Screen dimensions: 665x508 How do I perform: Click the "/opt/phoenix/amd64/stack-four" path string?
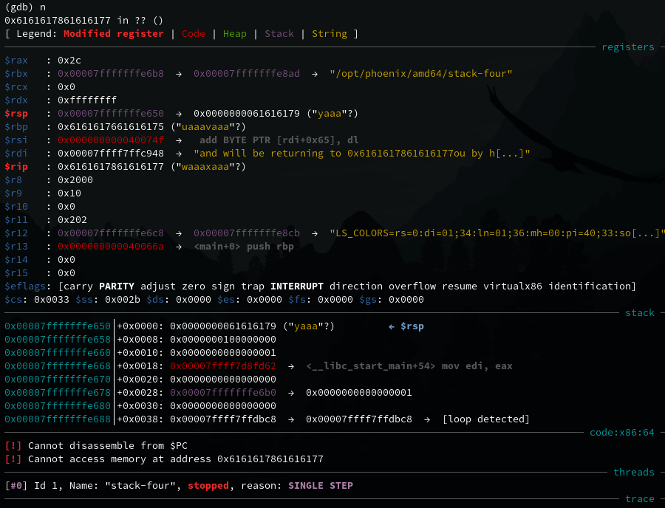pyautogui.click(x=421, y=73)
